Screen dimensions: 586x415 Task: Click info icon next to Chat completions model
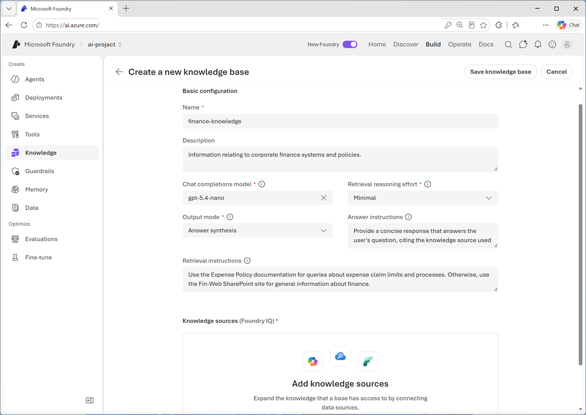(x=262, y=184)
